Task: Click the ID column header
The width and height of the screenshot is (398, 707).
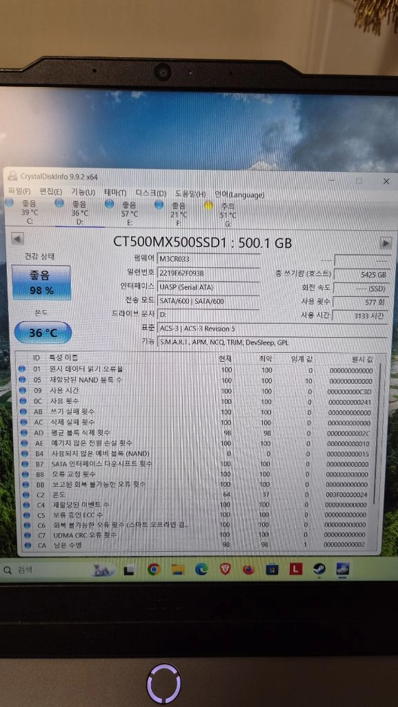Action: [x=37, y=358]
